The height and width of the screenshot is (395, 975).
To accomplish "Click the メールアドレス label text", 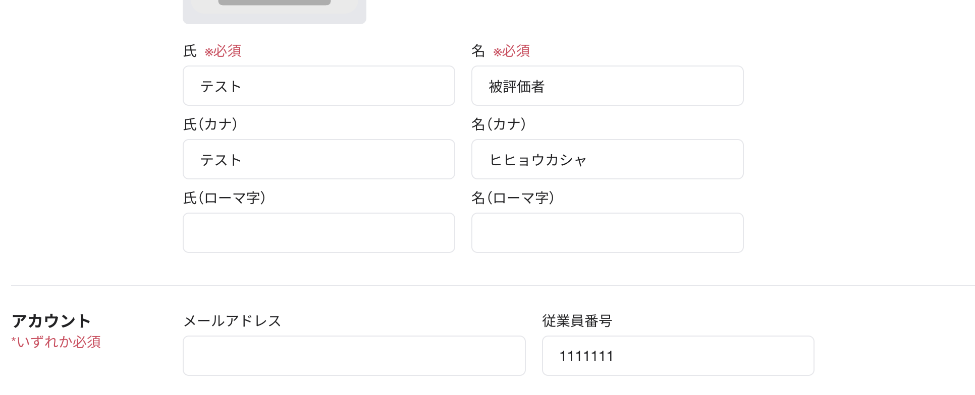I will point(233,320).
